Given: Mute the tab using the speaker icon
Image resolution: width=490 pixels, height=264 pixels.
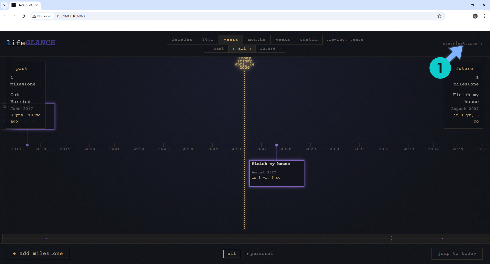Looking at the screenshot, I should click(x=30, y=5).
